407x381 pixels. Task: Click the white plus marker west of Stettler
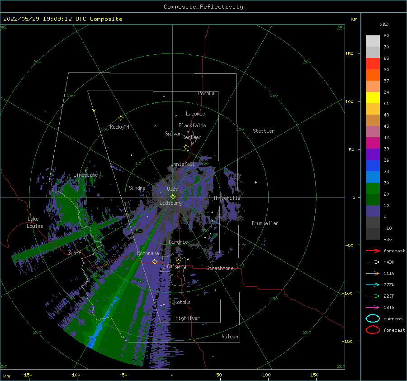pyautogui.click(x=256, y=182)
